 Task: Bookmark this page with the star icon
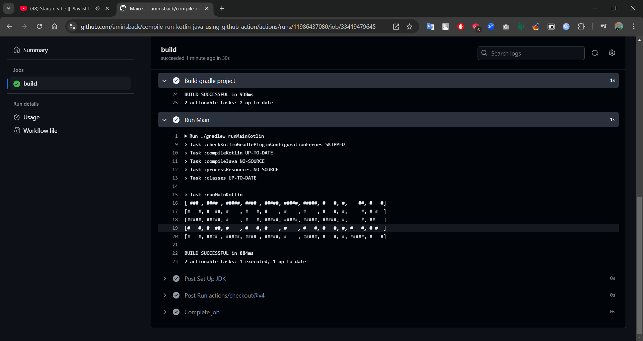pos(409,27)
